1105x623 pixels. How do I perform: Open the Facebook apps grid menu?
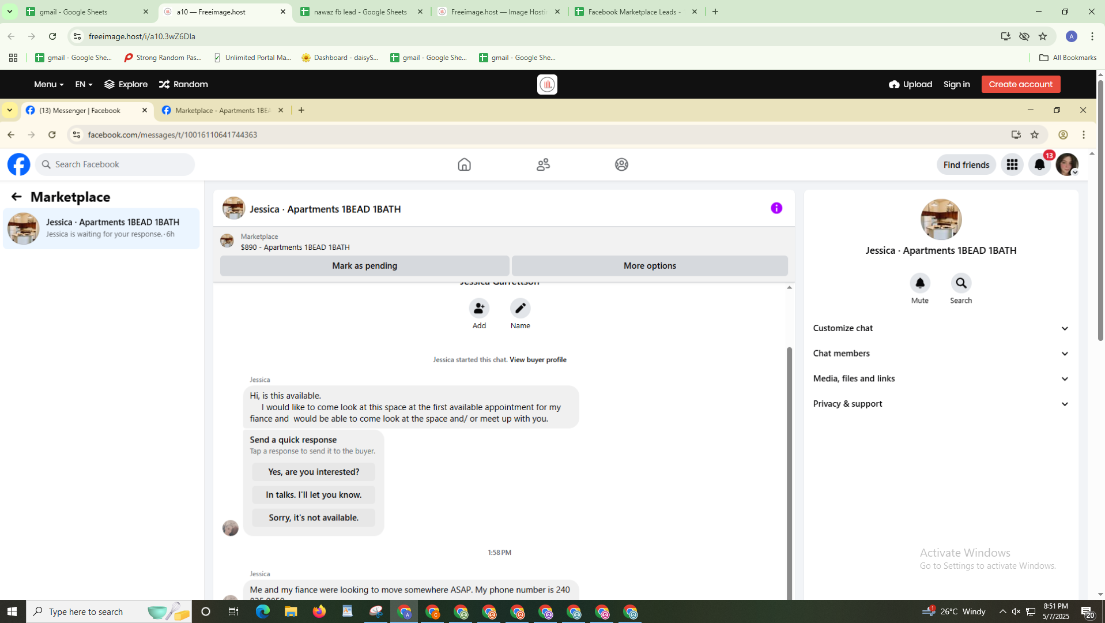point(1012,164)
